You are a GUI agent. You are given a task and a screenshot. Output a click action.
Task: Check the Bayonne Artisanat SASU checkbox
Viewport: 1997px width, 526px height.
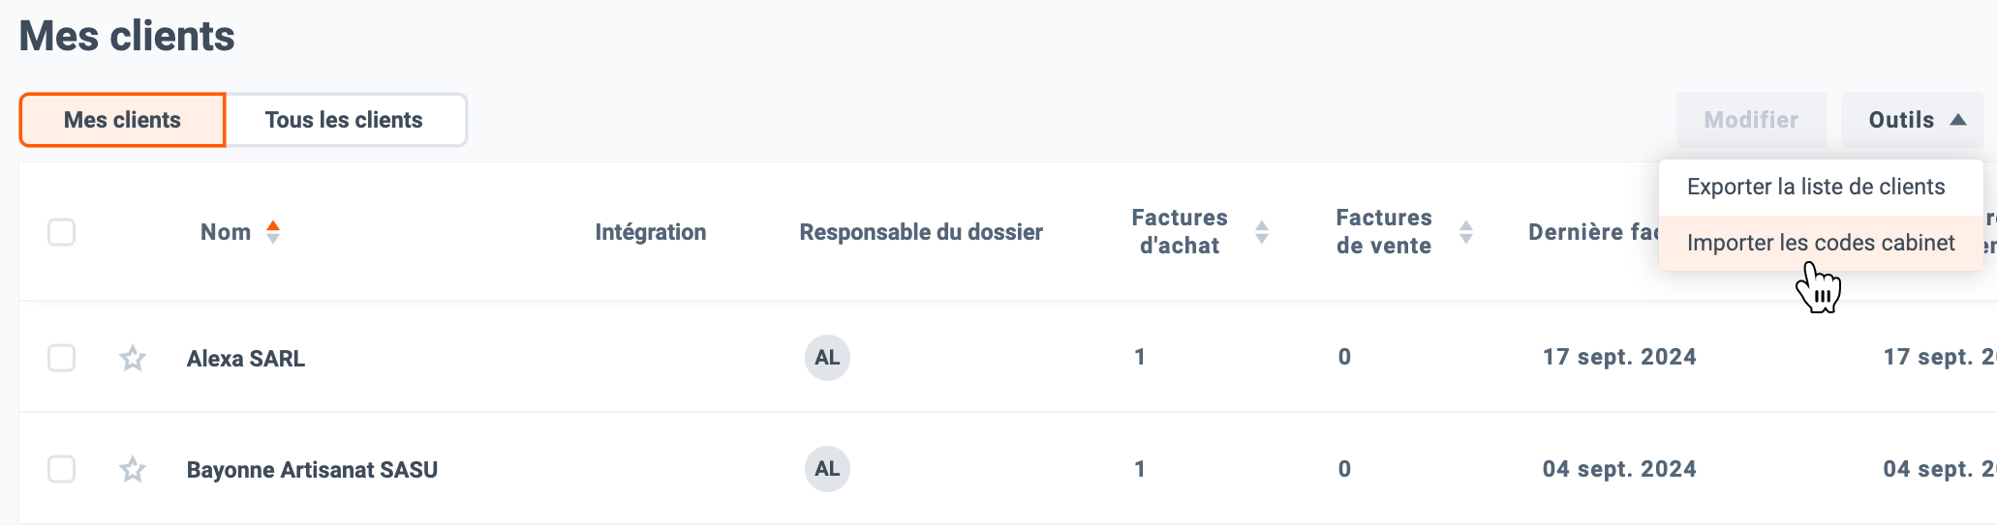pos(62,469)
